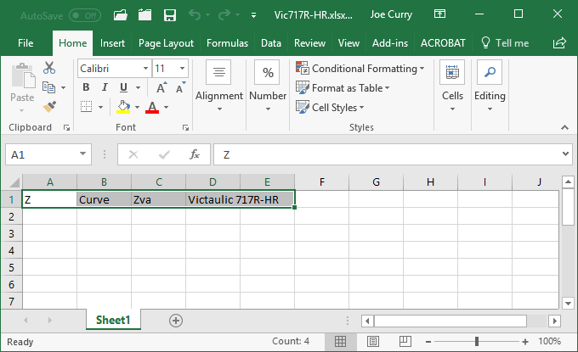Expand the formula bar
This screenshot has height=352, width=578.
coord(565,154)
